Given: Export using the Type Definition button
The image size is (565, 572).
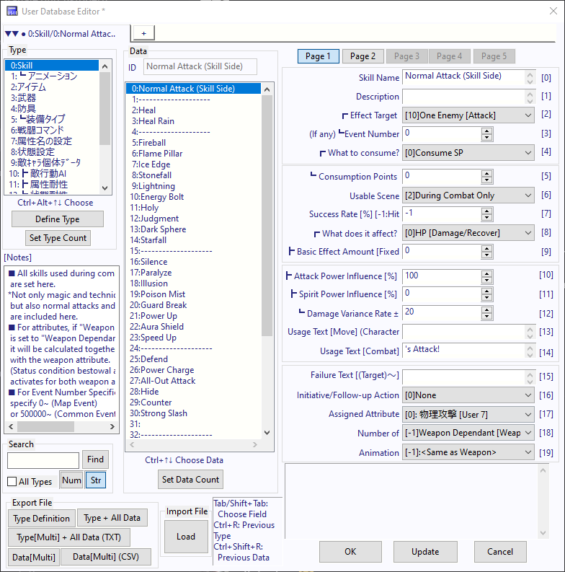Looking at the screenshot, I should click(x=42, y=518).
